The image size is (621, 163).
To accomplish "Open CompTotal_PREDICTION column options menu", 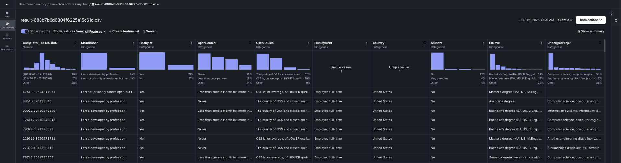I will coord(75,43).
